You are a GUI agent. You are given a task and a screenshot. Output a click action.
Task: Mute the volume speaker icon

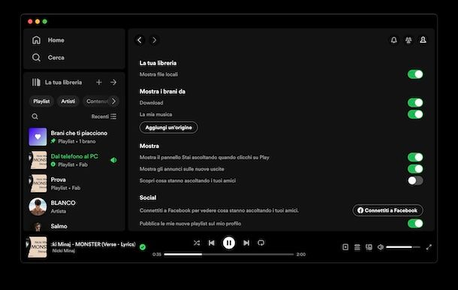pyautogui.click(x=381, y=247)
